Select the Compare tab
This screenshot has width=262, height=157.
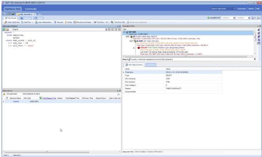pyautogui.click(x=25, y=18)
